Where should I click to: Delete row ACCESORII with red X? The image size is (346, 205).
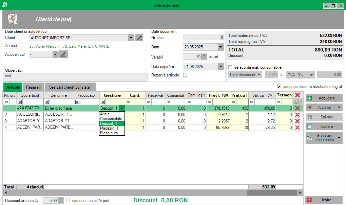[297, 115]
